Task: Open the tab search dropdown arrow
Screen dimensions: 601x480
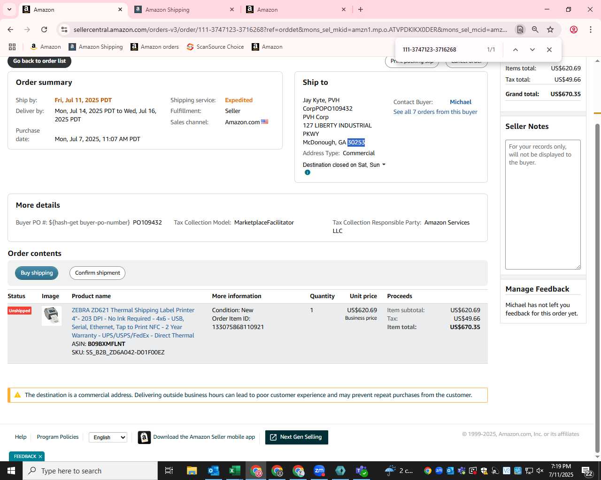Action: (9, 9)
